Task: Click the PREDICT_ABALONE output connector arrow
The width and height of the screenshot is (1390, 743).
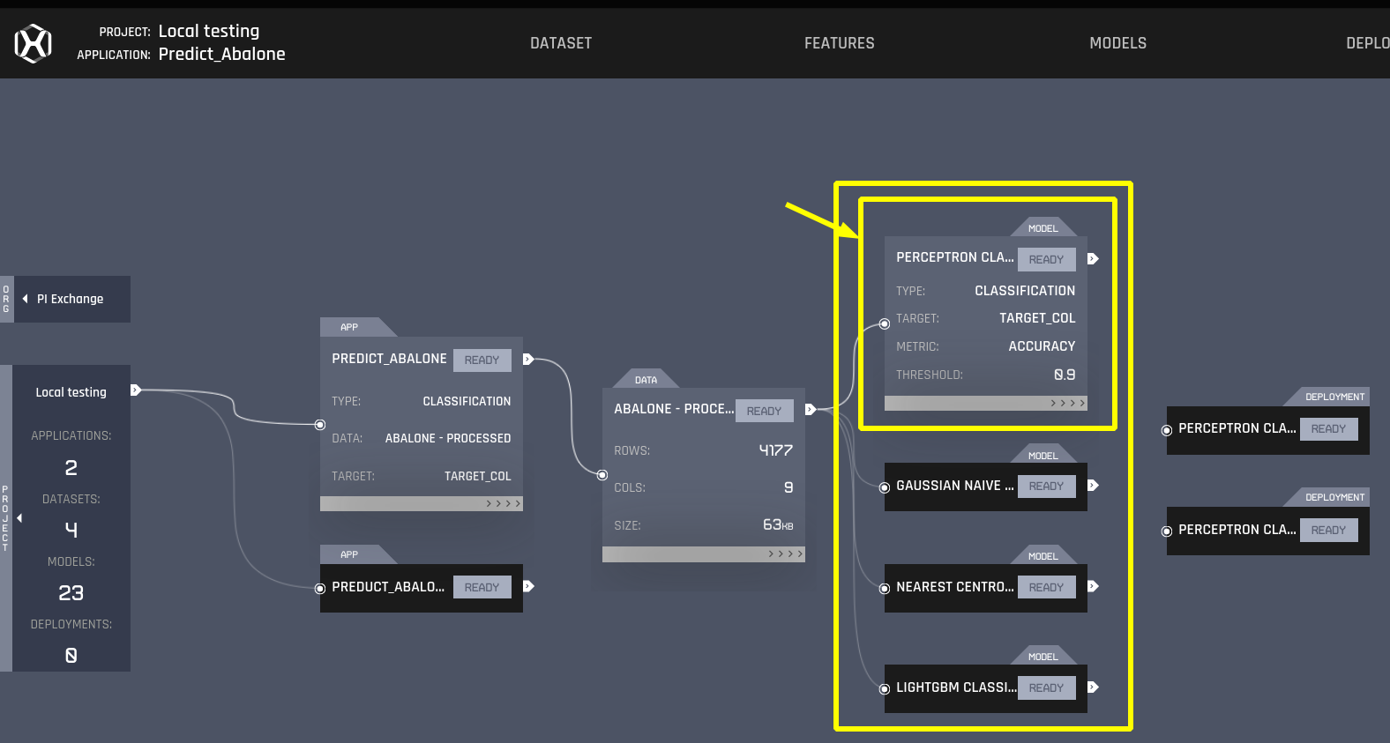Action: tap(528, 359)
